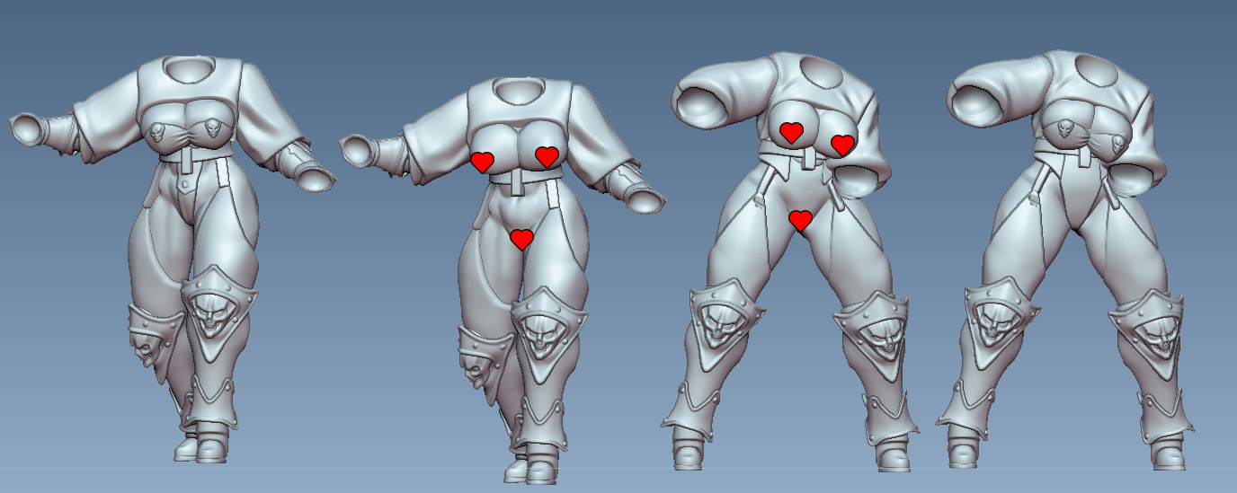Click the lowest red heart on second model
This screenshot has height=493, width=1237.
pyautogui.click(x=521, y=238)
